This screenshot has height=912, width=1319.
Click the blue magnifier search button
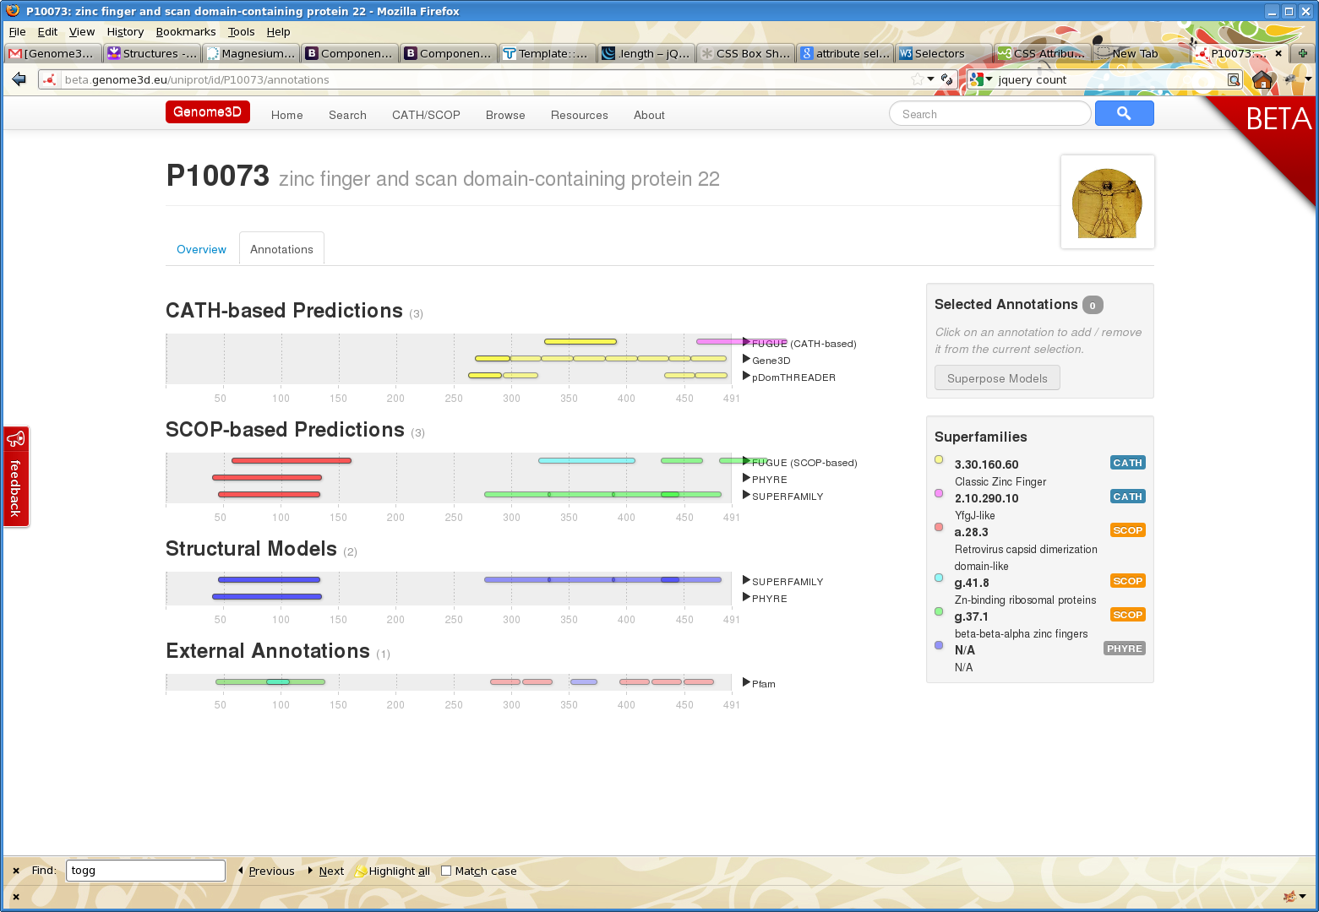[x=1123, y=113]
